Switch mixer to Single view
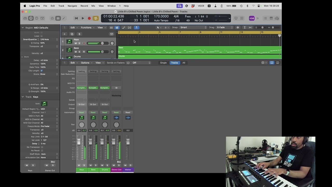This screenshot has height=187, width=332. 163,63
